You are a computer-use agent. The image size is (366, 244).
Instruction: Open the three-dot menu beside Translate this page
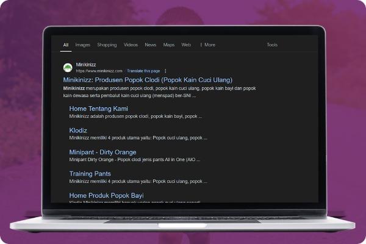(165, 71)
